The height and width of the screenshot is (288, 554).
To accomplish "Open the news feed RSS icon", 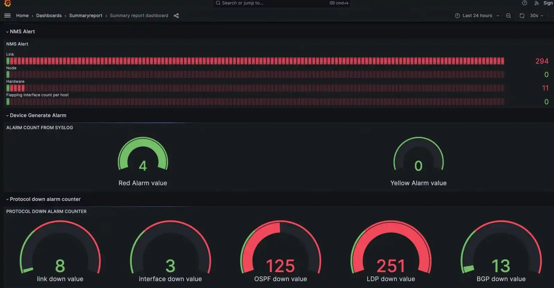I will point(536,3).
